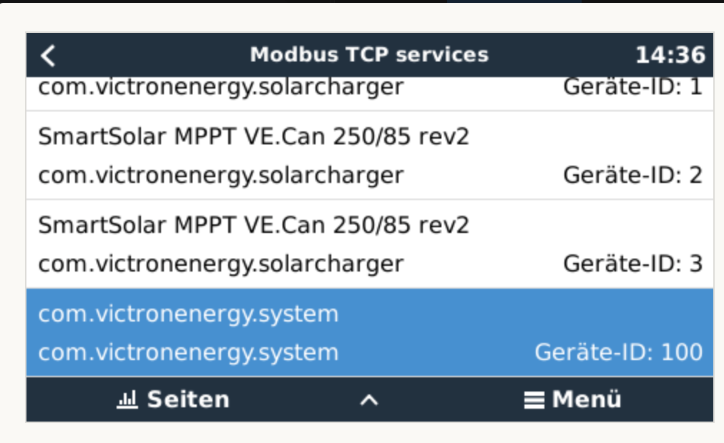Viewport: 724px width, 443px height.
Task: Click the SmartSolar MPPT title above Geräte-ID 2
Action: pos(254,136)
